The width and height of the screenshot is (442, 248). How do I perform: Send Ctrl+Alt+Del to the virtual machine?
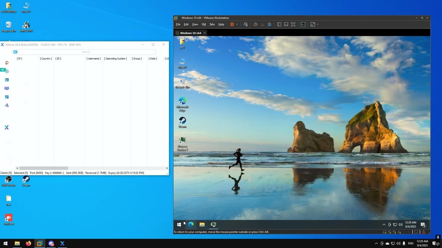tap(246, 24)
